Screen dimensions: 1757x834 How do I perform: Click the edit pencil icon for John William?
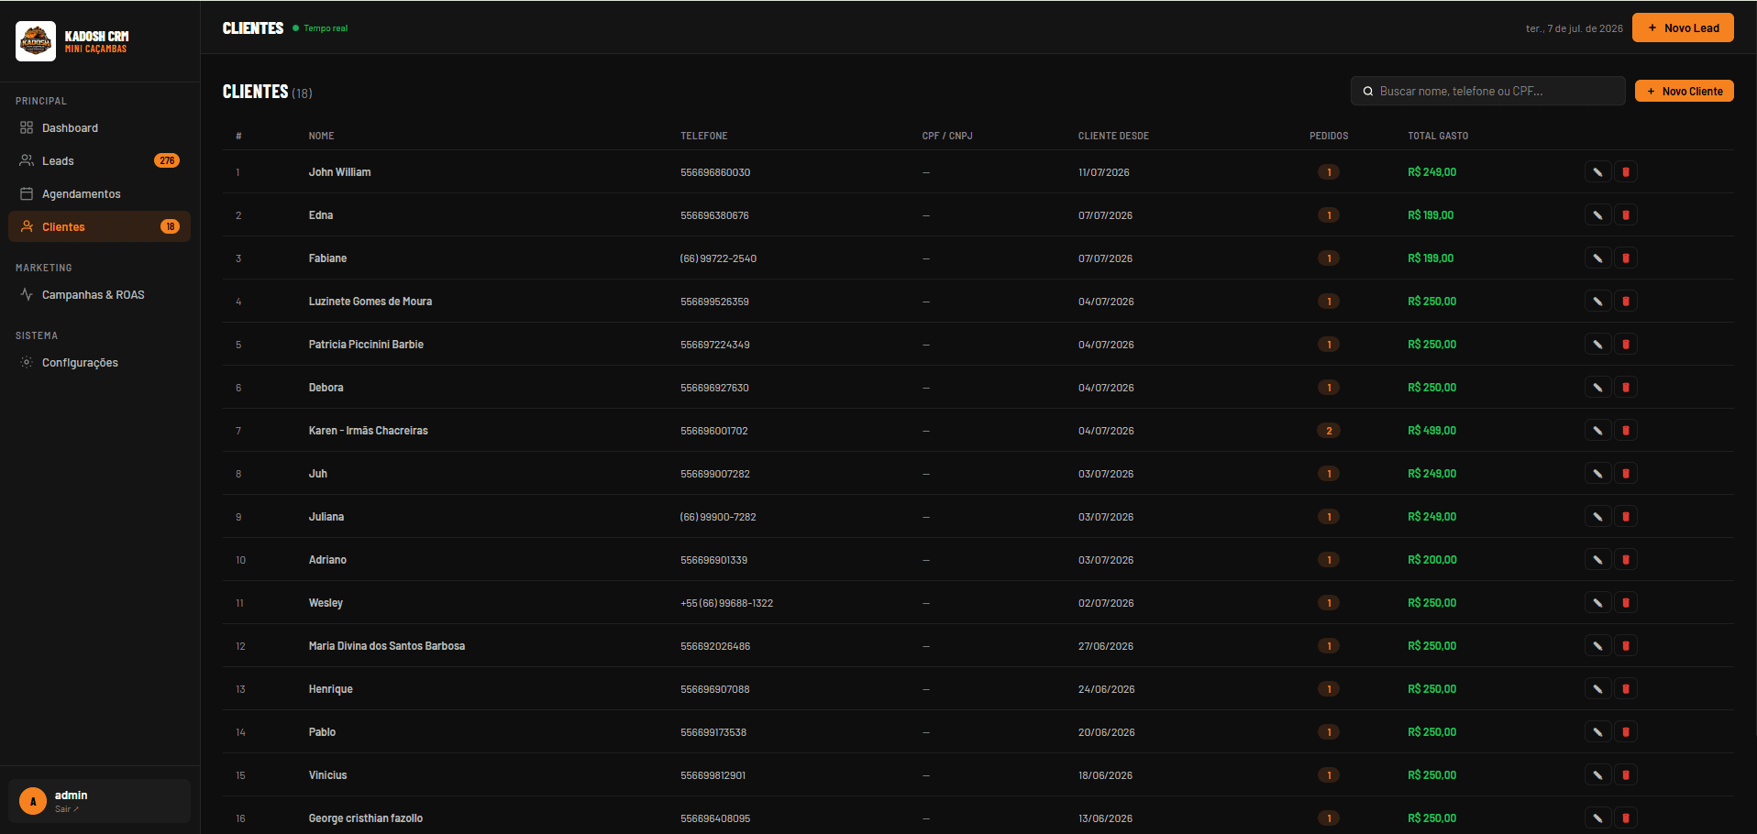pyautogui.click(x=1597, y=172)
